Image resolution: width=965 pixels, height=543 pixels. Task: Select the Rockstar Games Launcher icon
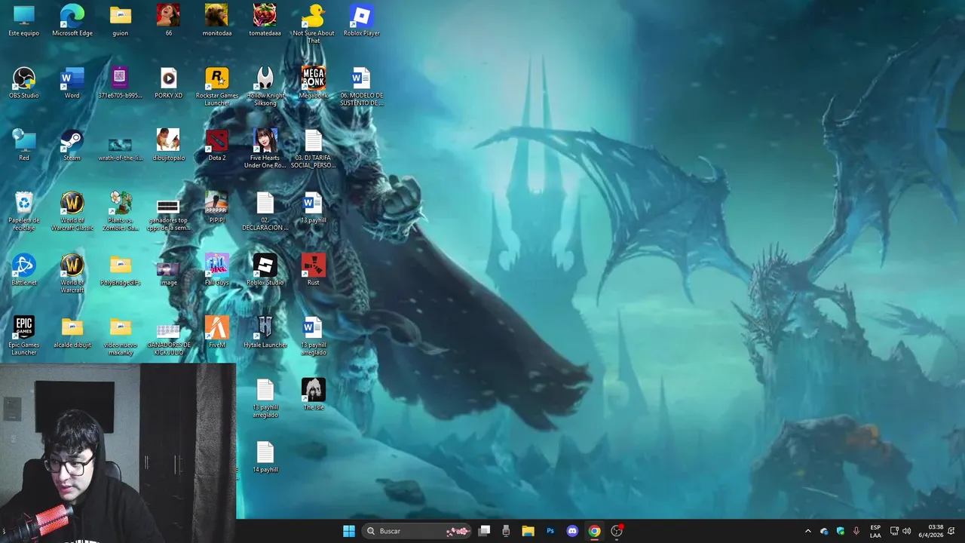[x=217, y=87]
